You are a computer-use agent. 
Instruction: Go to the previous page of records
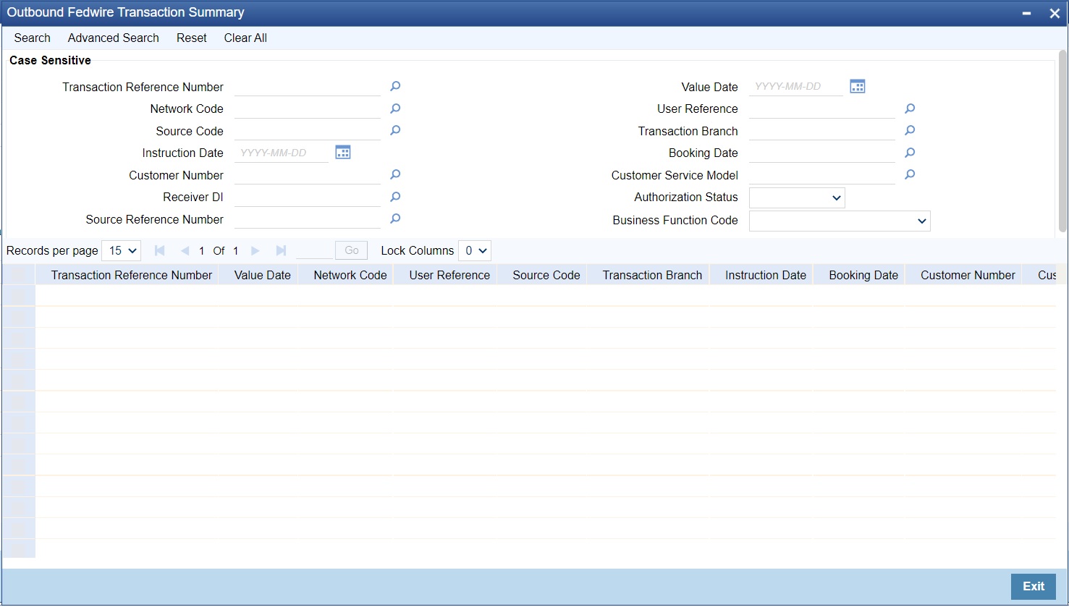tap(185, 250)
